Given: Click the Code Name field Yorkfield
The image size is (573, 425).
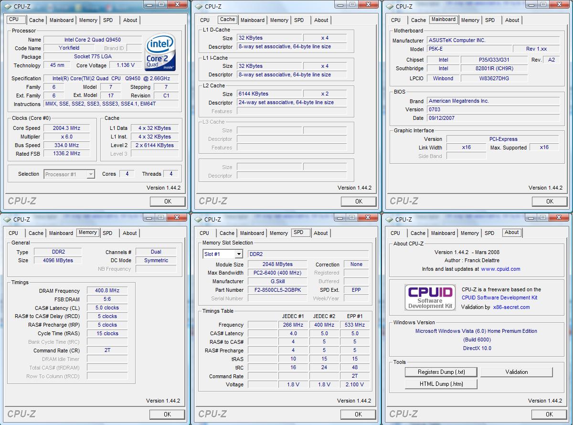Looking at the screenshot, I should point(69,48).
